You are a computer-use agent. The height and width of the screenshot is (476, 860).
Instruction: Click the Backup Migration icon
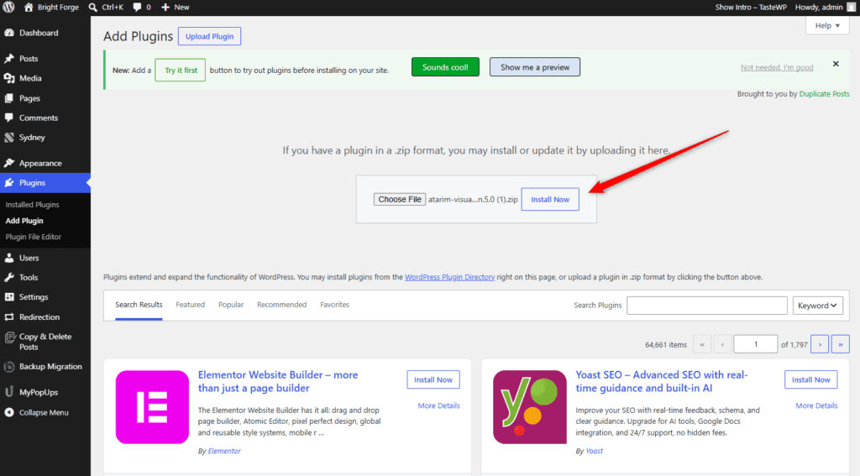[9, 366]
